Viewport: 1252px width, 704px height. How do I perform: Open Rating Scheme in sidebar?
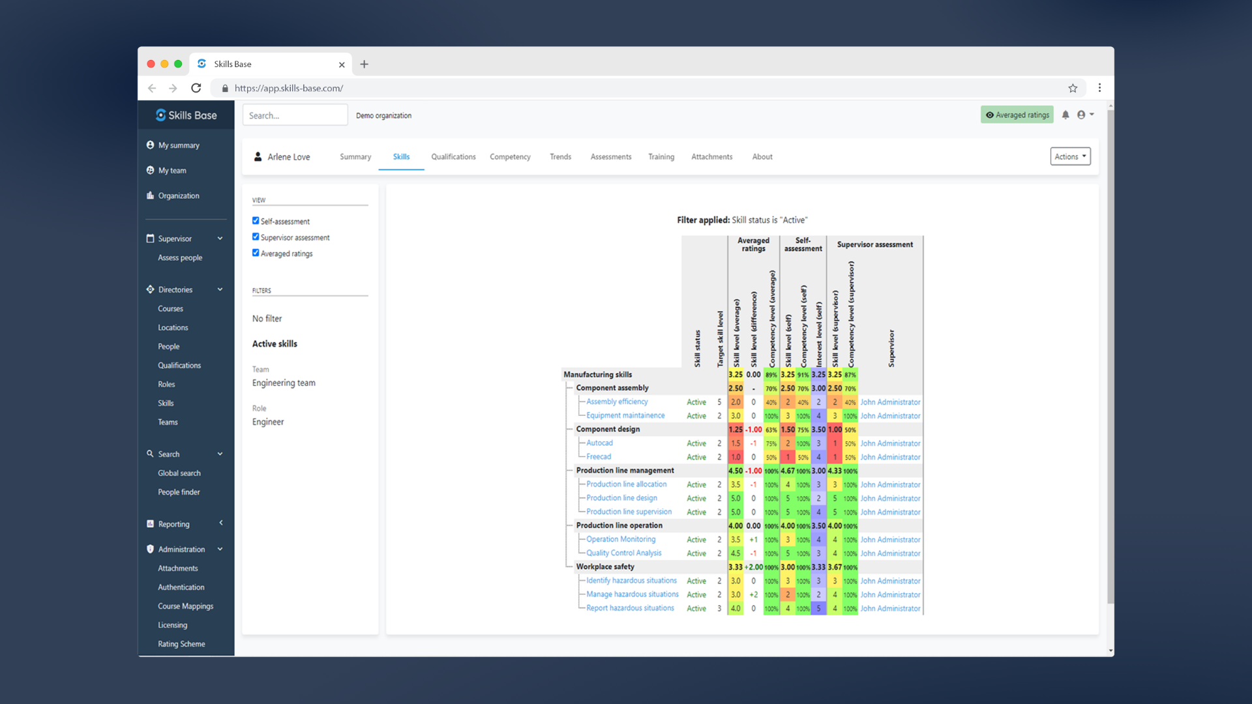(181, 644)
